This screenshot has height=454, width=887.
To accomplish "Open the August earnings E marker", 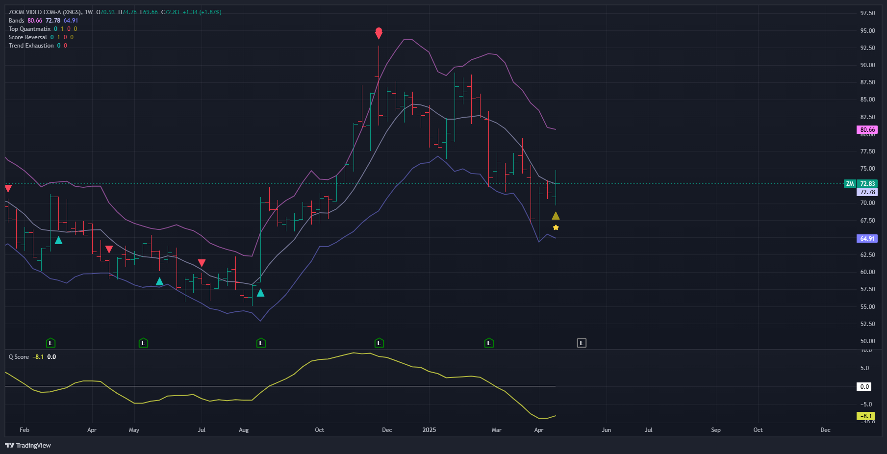I will point(261,343).
